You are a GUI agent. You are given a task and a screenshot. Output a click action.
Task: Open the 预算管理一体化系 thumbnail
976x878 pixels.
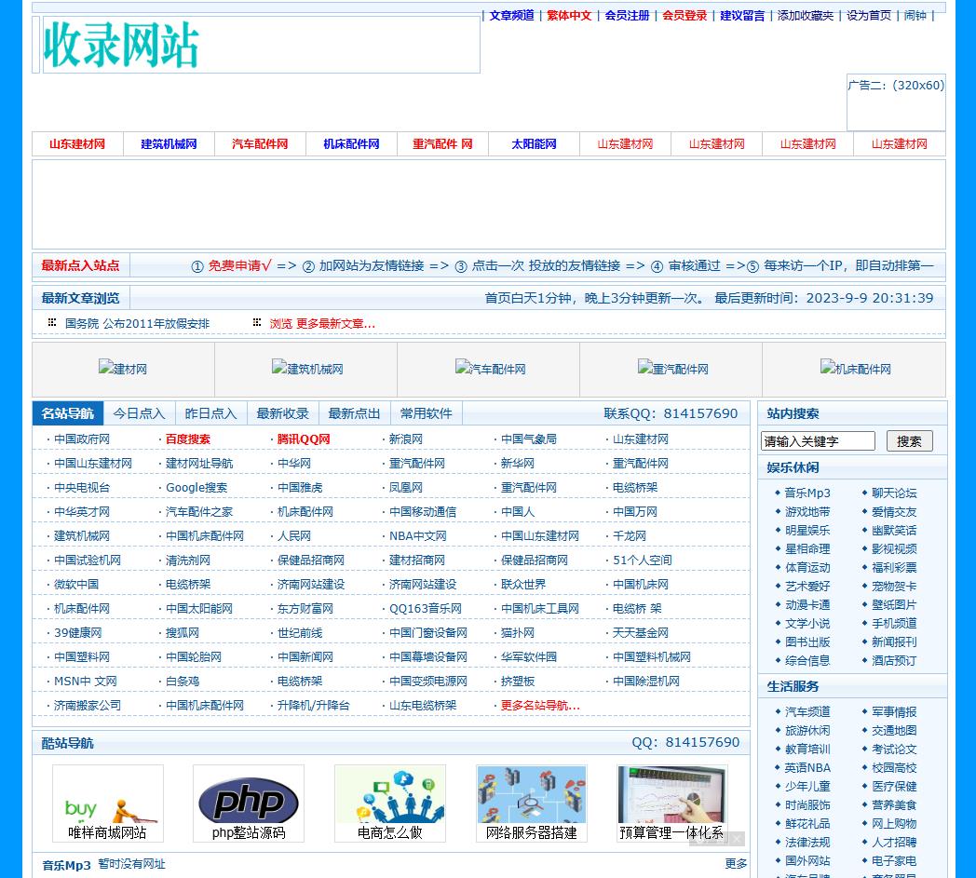coord(672,803)
